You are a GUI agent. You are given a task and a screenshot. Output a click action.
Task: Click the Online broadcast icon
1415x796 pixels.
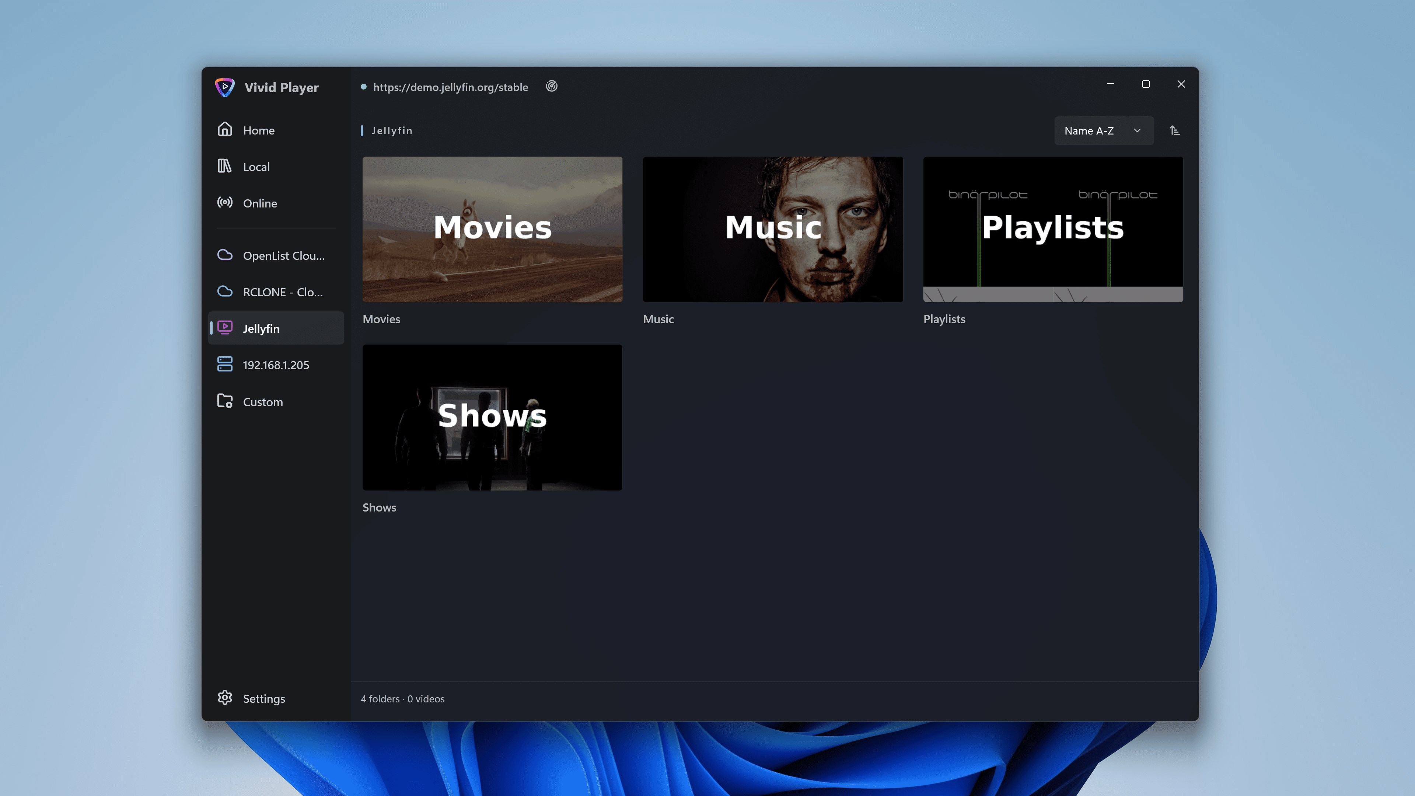tap(225, 202)
